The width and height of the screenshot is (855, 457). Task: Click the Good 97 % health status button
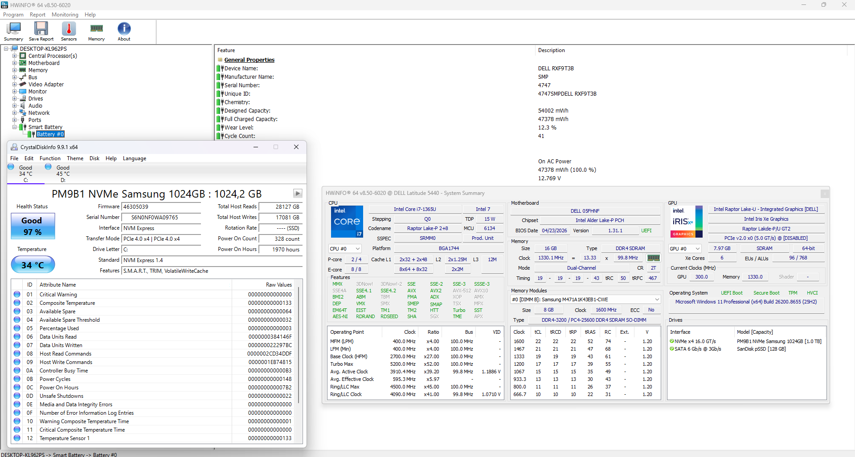click(33, 226)
